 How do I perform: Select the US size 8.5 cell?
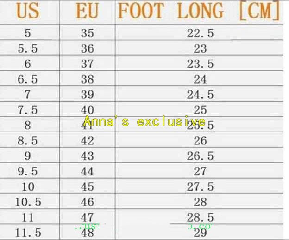[28, 141]
